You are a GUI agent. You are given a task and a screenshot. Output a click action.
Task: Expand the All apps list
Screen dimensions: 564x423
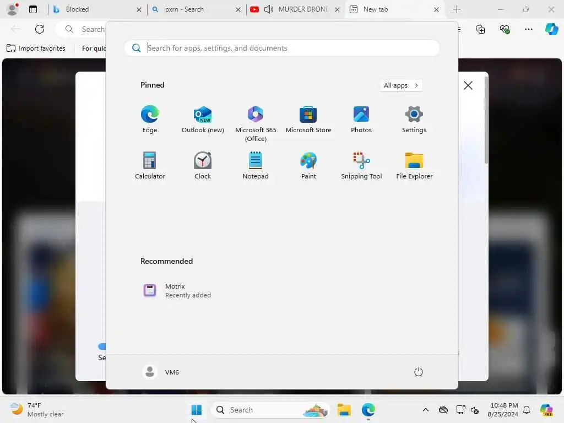[x=401, y=85]
